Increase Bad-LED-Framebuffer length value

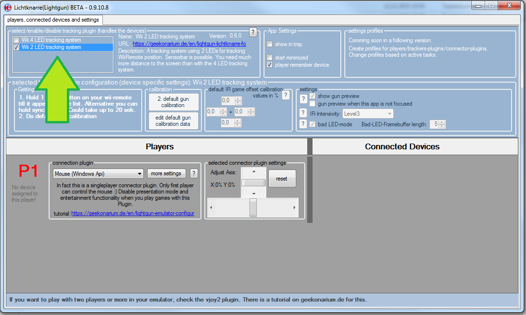442,122
